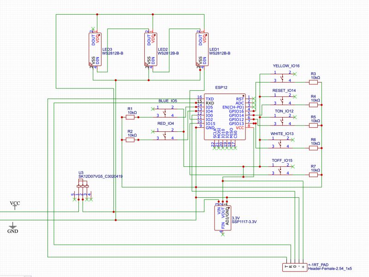369x277 pixels.
Task: Click the red VCC pin label on ESP12
Action: point(240,128)
